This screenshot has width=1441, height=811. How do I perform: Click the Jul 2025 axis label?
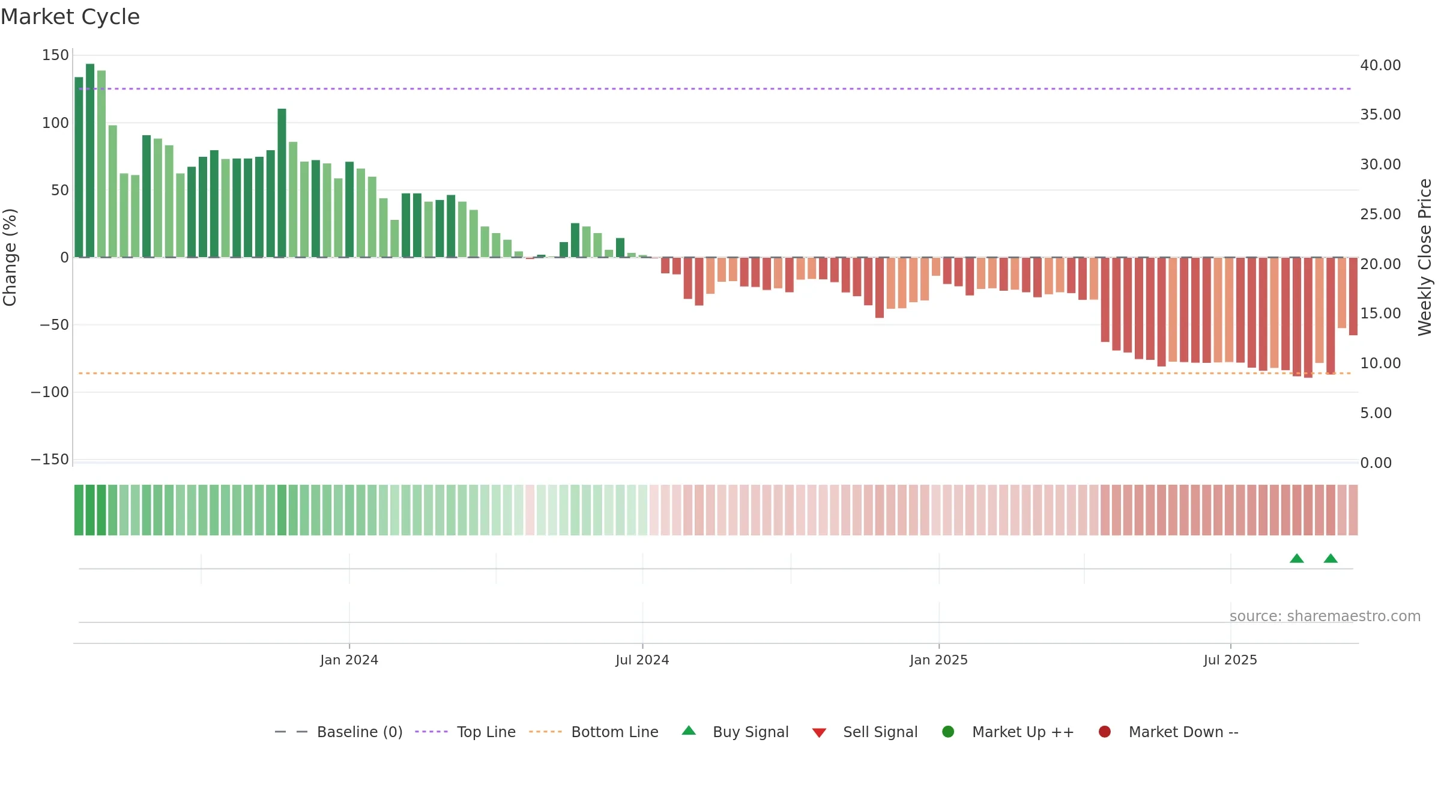1230,660
